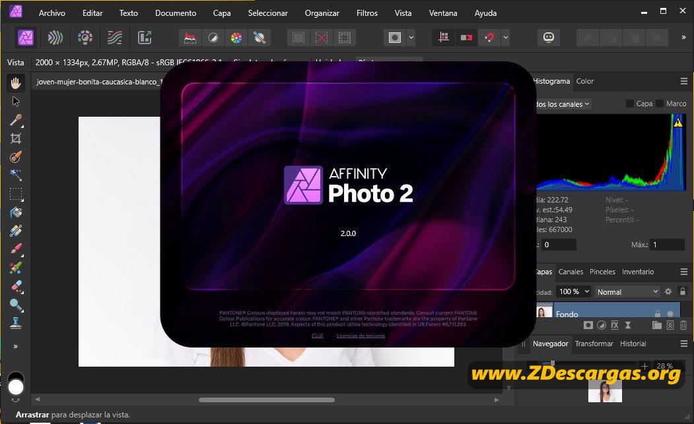
Task: Toggle the Force Pixel Alignment icon
Action: pyautogui.click(x=444, y=38)
